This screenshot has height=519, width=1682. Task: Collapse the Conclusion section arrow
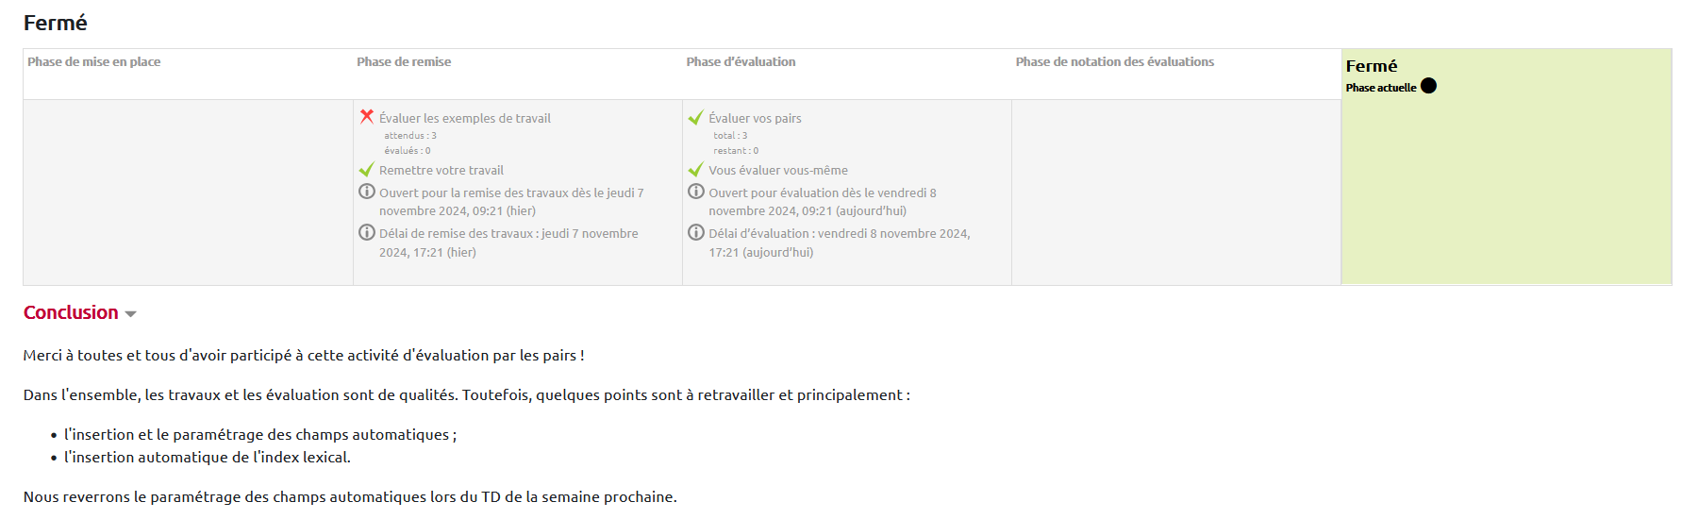pos(131,314)
